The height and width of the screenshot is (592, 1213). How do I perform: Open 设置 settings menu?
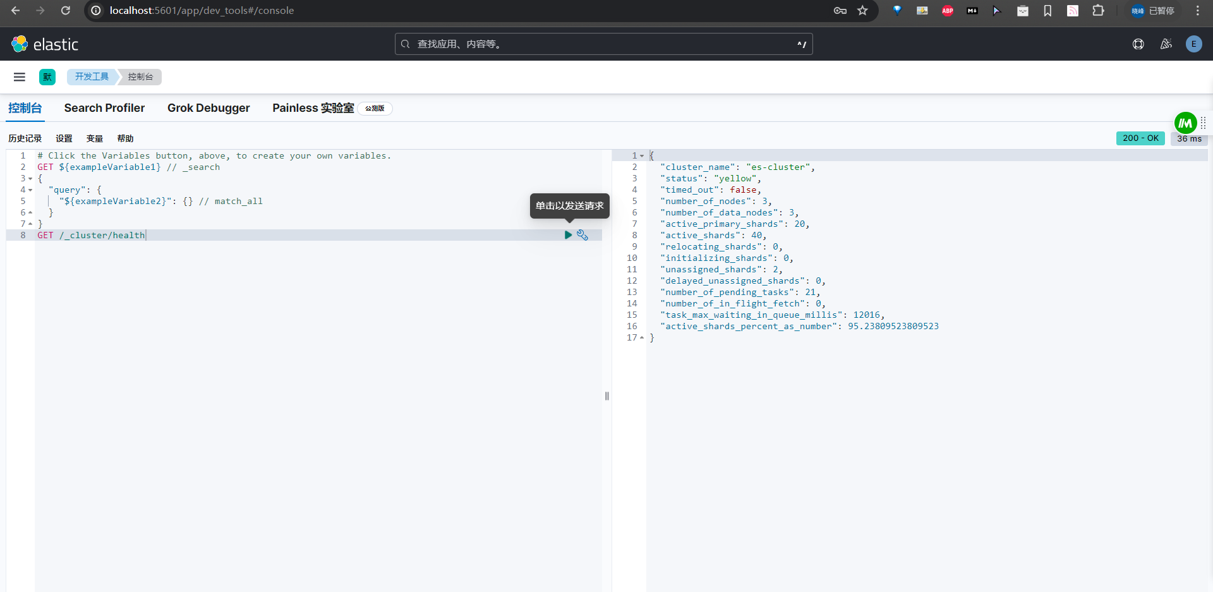[64, 138]
